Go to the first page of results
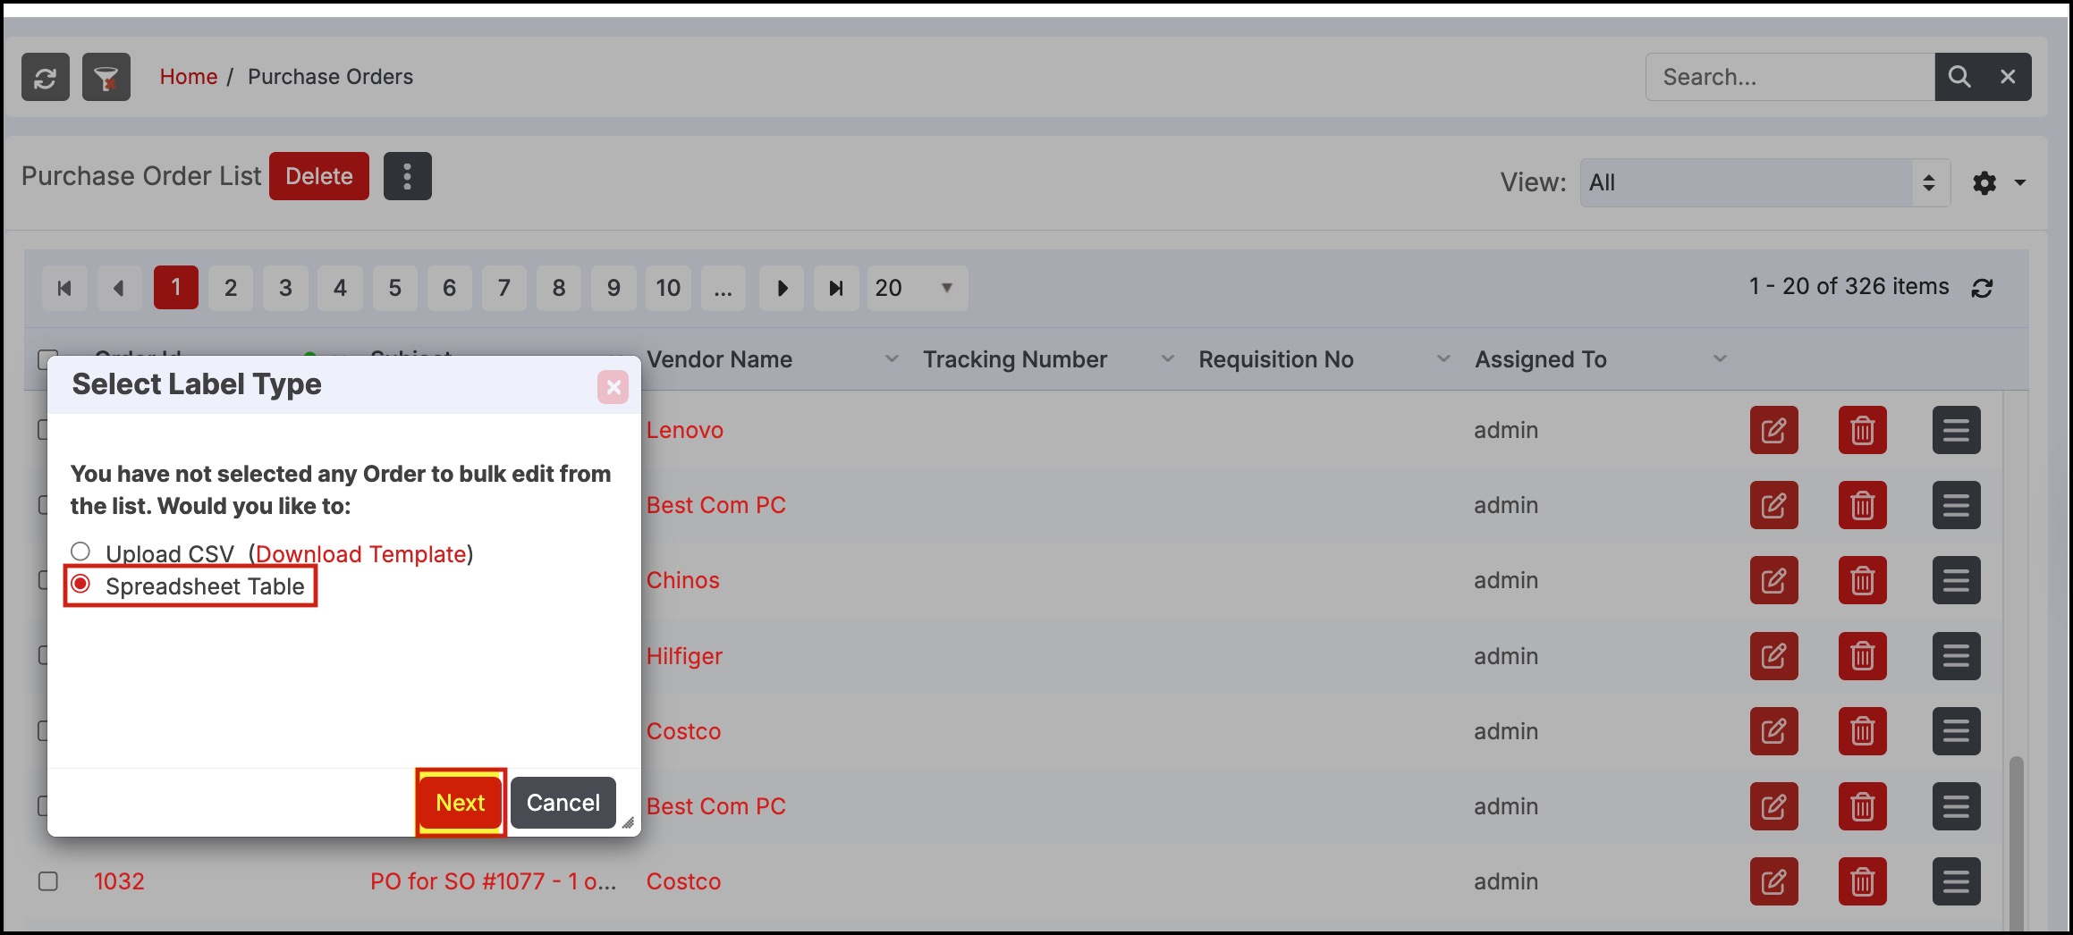The image size is (2073, 935). click(x=64, y=288)
